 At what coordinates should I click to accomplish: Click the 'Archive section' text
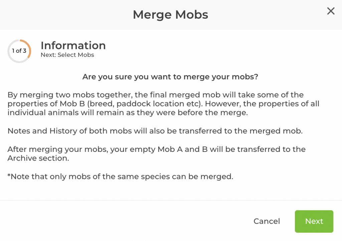click(38, 158)
